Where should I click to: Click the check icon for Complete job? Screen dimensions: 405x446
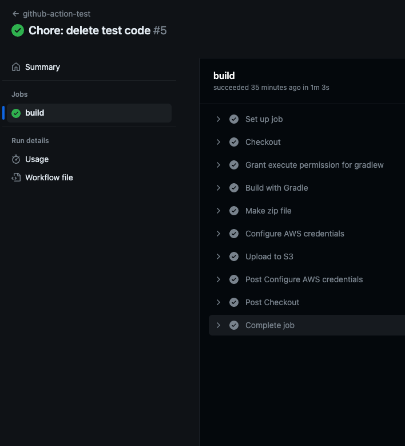tap(234, 325)
